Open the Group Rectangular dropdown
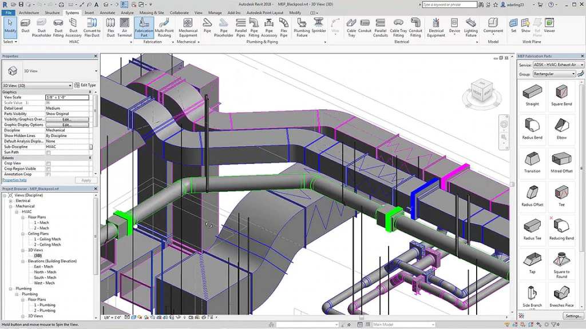Image resolution: width=586 pixels, height=329 pixels. (554, 74)
